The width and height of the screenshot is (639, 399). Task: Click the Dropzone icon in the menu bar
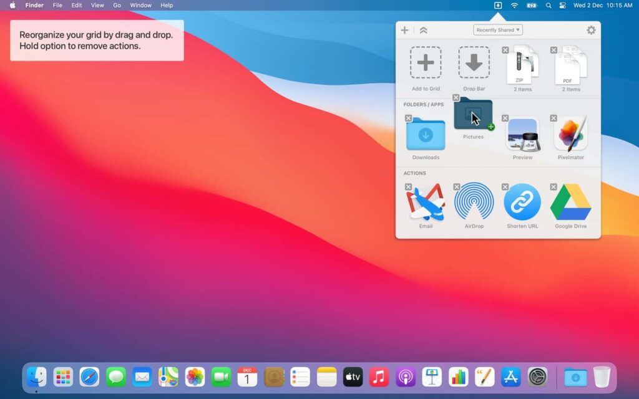[x=497, y=5]
